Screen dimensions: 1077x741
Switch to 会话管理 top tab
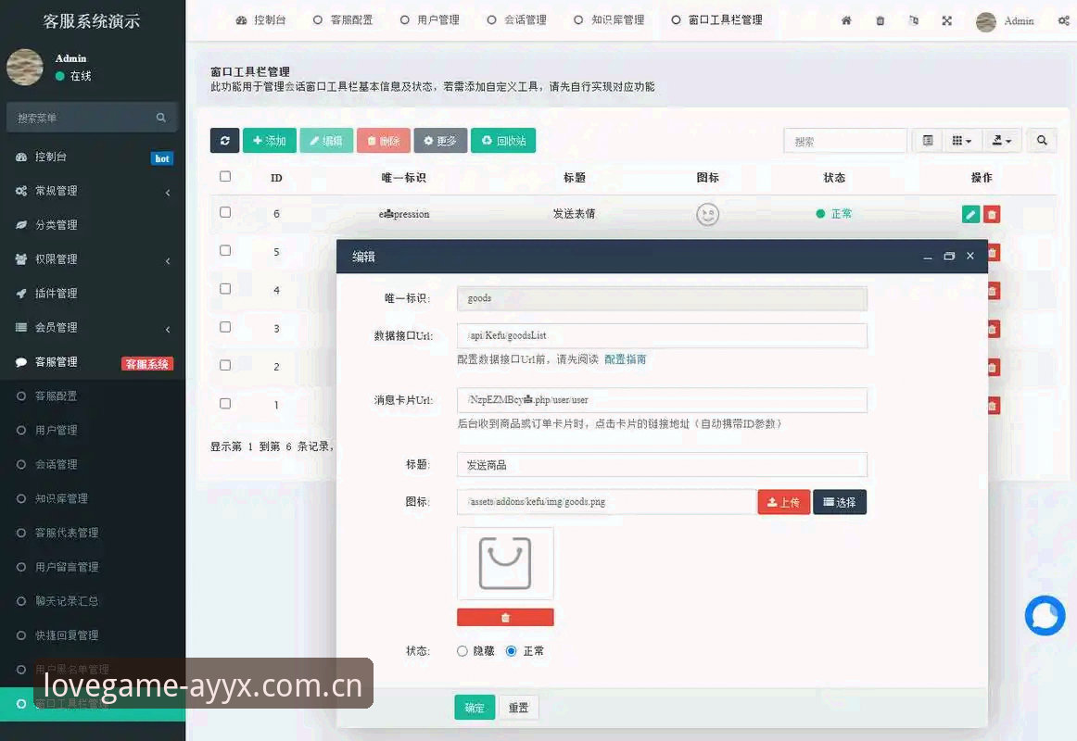[516, 19]
